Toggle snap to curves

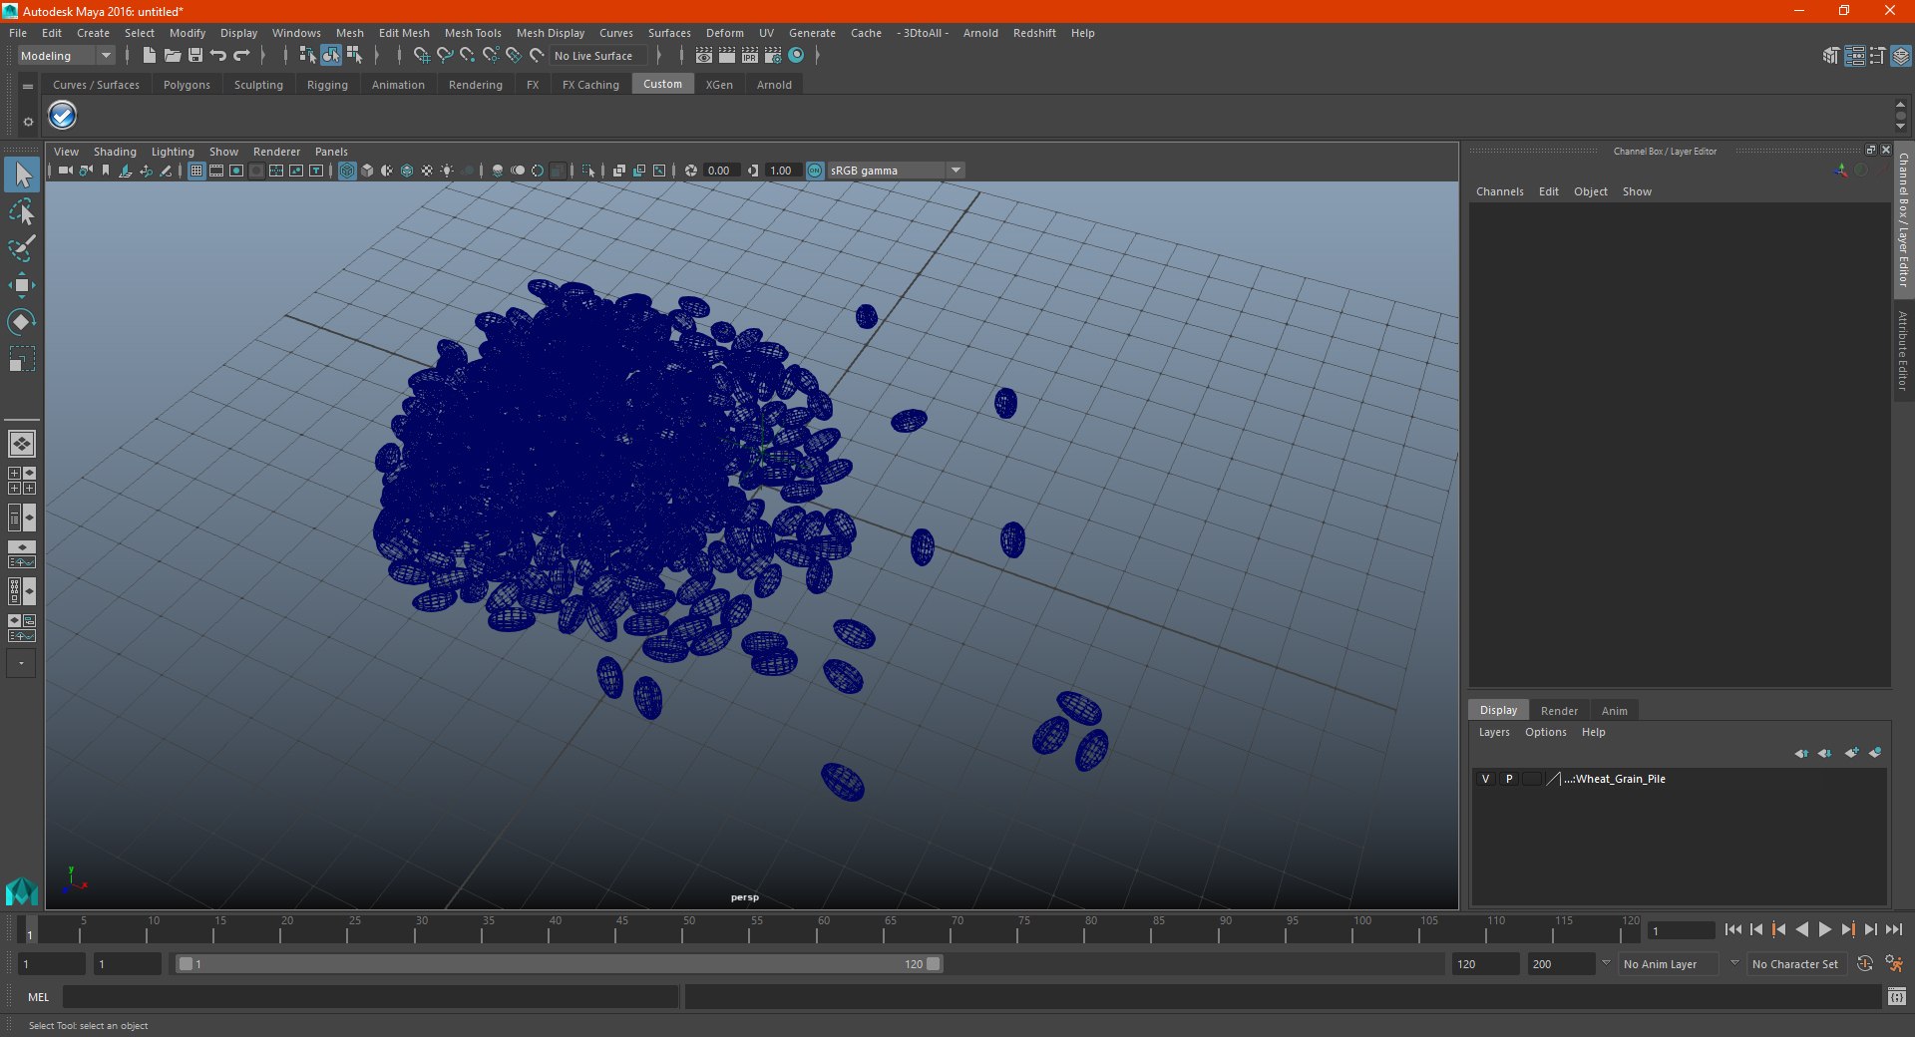click(x=445, y=56)
